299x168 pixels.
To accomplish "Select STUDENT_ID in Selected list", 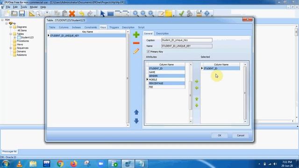I will click(x=221, y=69).
